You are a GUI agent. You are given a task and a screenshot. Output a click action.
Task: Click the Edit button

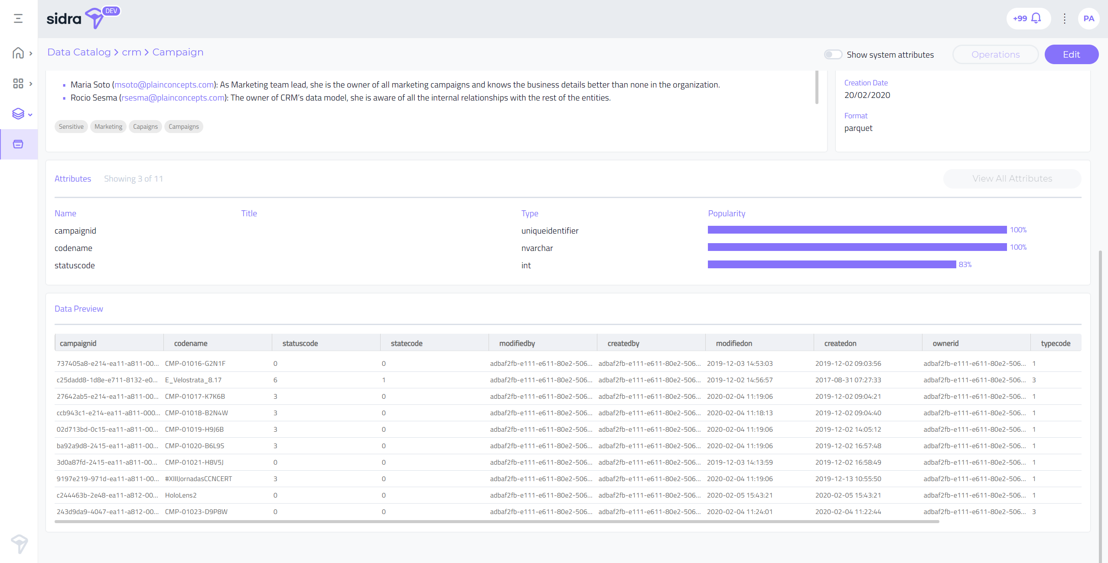1071,55
